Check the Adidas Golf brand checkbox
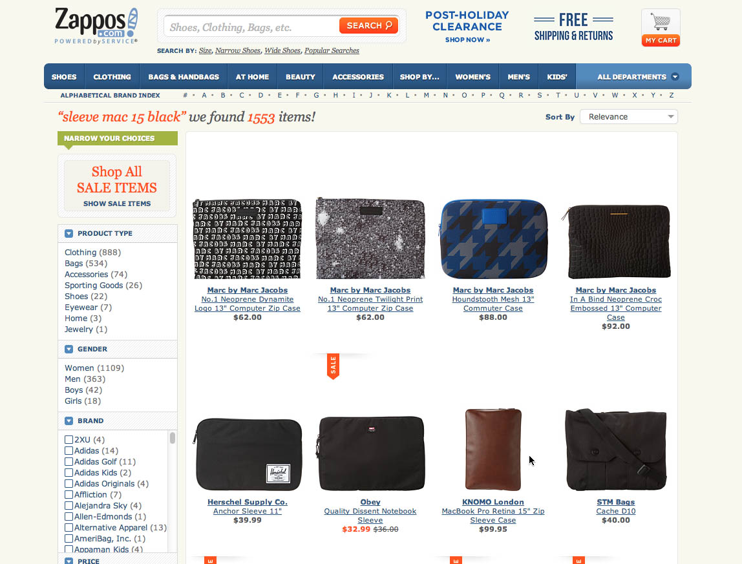This screenshot has width=742, height=564. [x=69, y=461]
